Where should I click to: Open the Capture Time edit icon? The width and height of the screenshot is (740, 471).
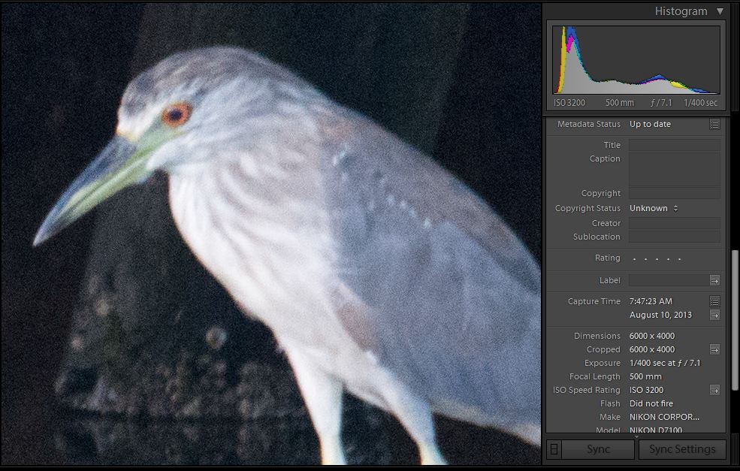[714, 301]
